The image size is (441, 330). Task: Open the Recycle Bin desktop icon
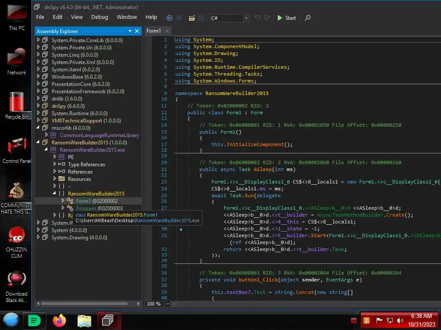coord(17,106)
